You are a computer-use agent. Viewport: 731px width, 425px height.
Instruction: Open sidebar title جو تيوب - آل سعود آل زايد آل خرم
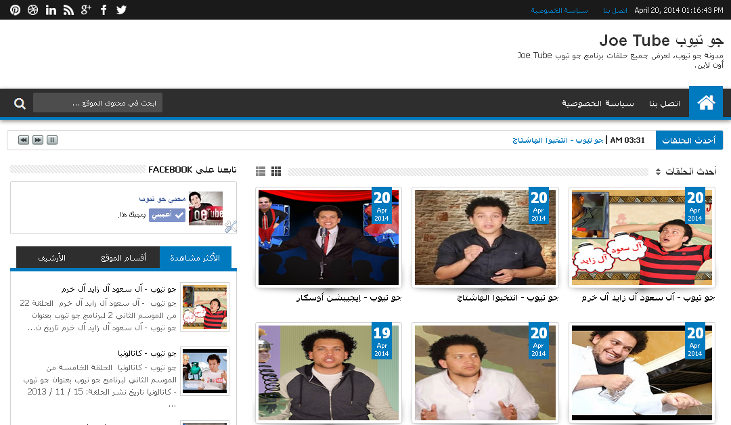[119, 289]
